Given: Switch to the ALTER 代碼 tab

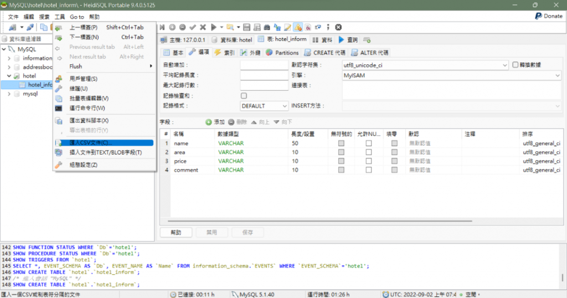Looking at the screenshot, I should point(369,53).
